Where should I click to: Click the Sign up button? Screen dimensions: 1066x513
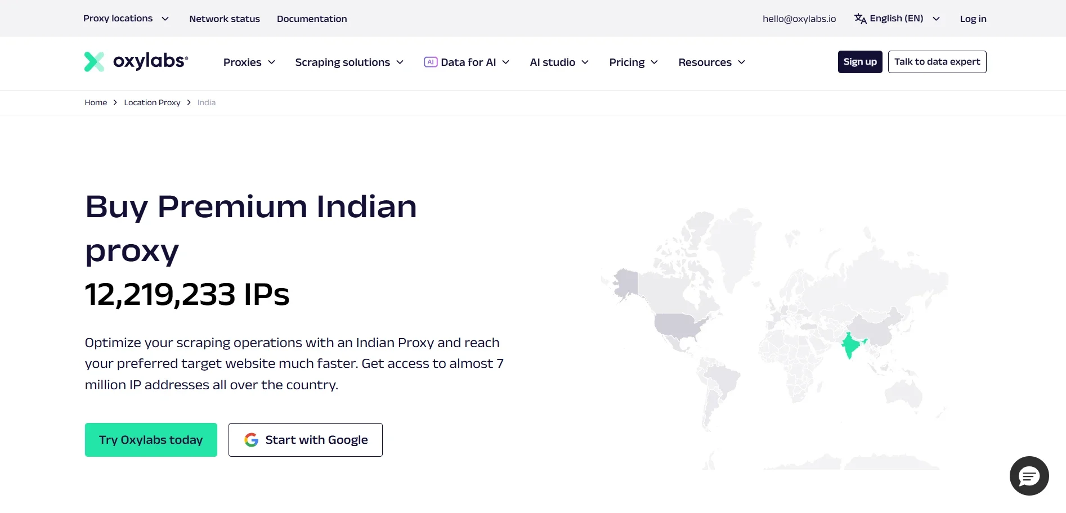point(859,61)
